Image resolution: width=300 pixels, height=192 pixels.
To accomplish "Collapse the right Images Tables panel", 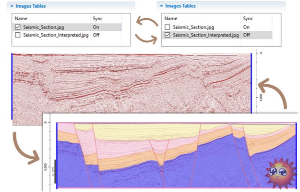I will 161,6.
